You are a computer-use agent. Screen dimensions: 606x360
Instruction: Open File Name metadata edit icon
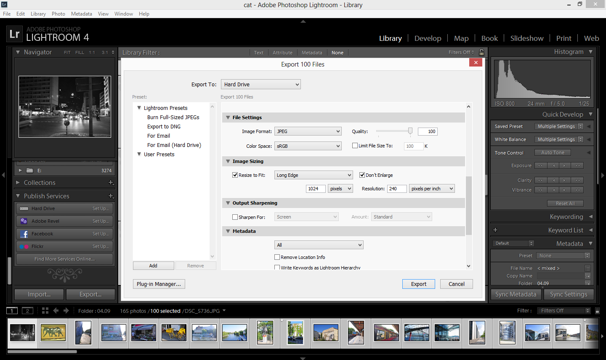(x=587, y=268)
